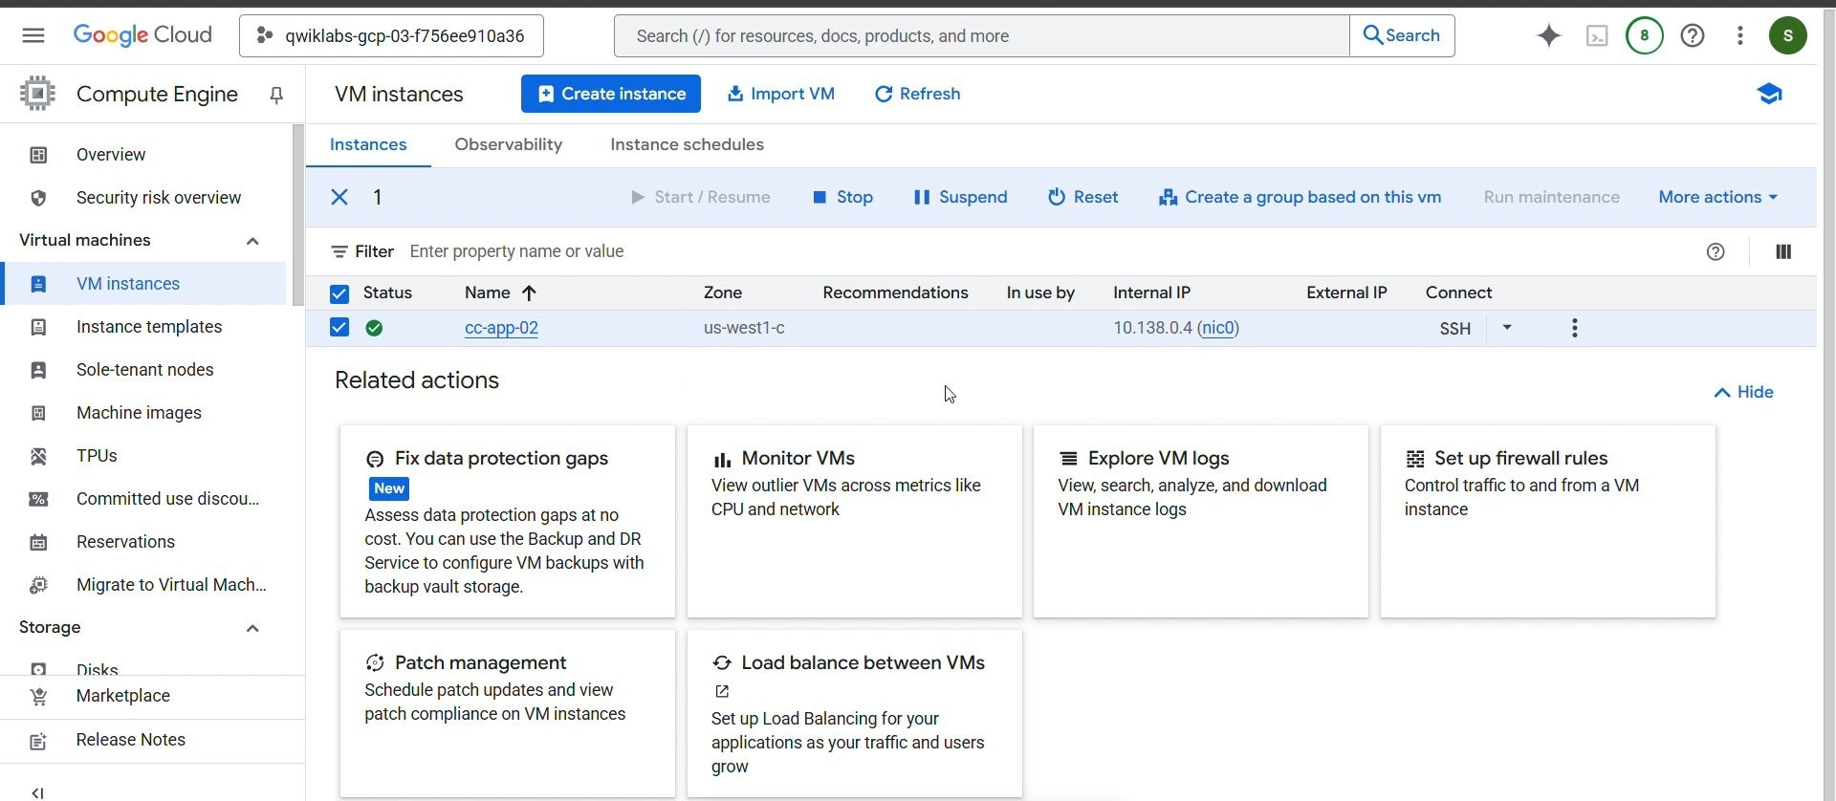Click the Google Cloud logo

pyautogui.click(x=142, y=35)
